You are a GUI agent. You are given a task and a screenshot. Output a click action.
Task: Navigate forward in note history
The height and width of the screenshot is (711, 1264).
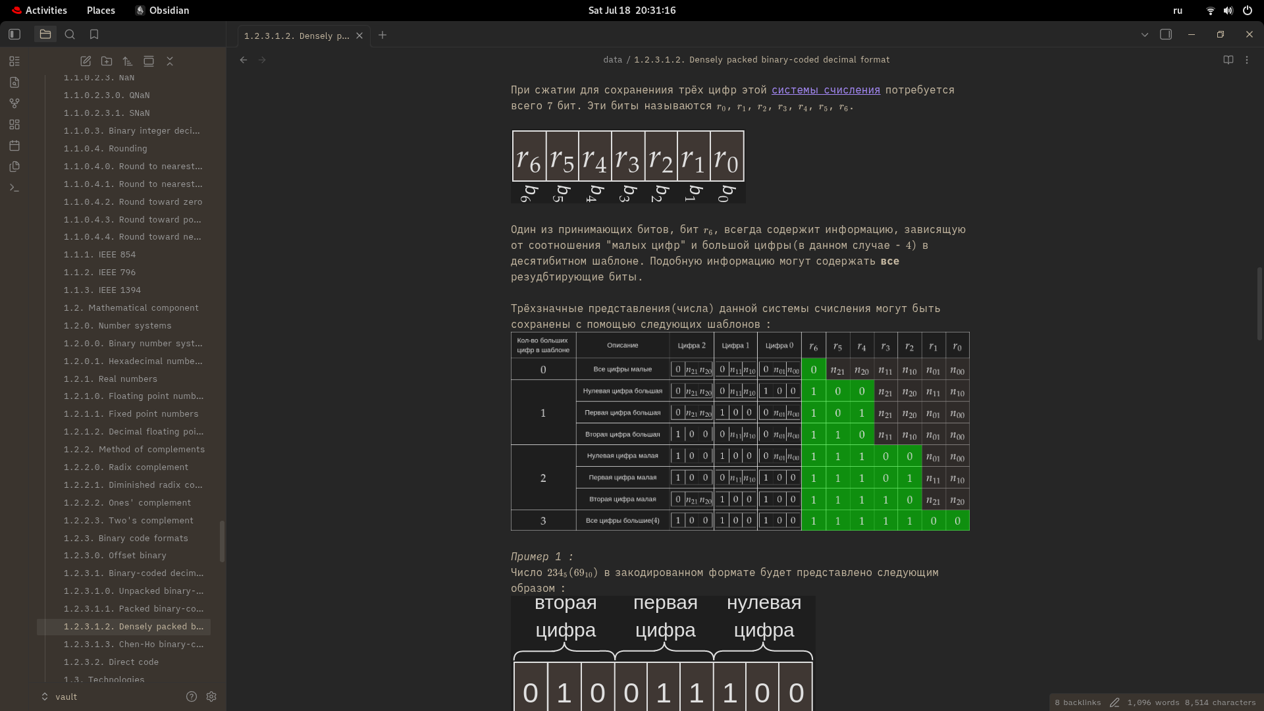(262, 60)
